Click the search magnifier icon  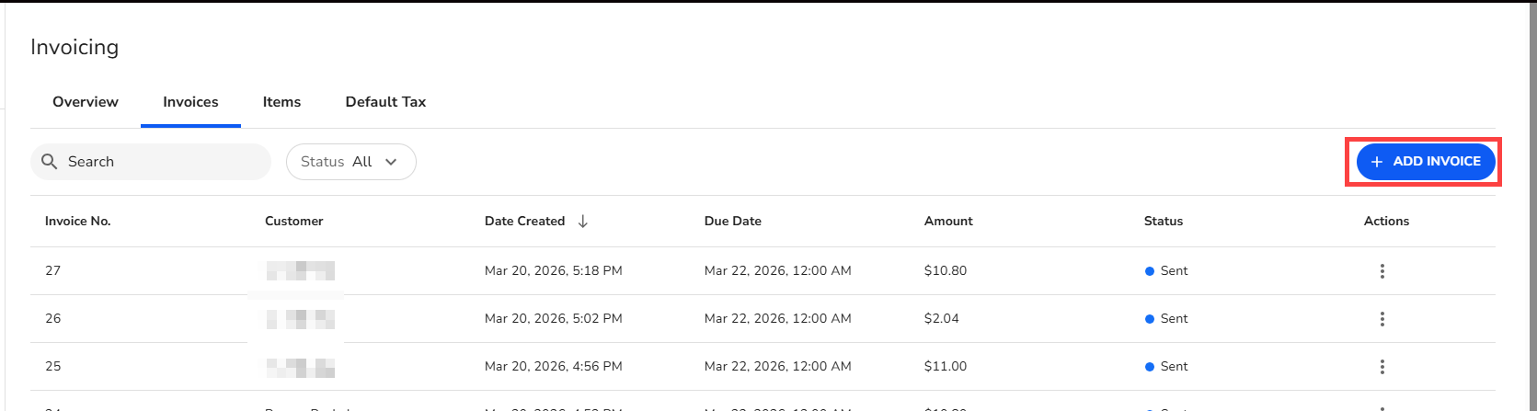pos(50,162)
